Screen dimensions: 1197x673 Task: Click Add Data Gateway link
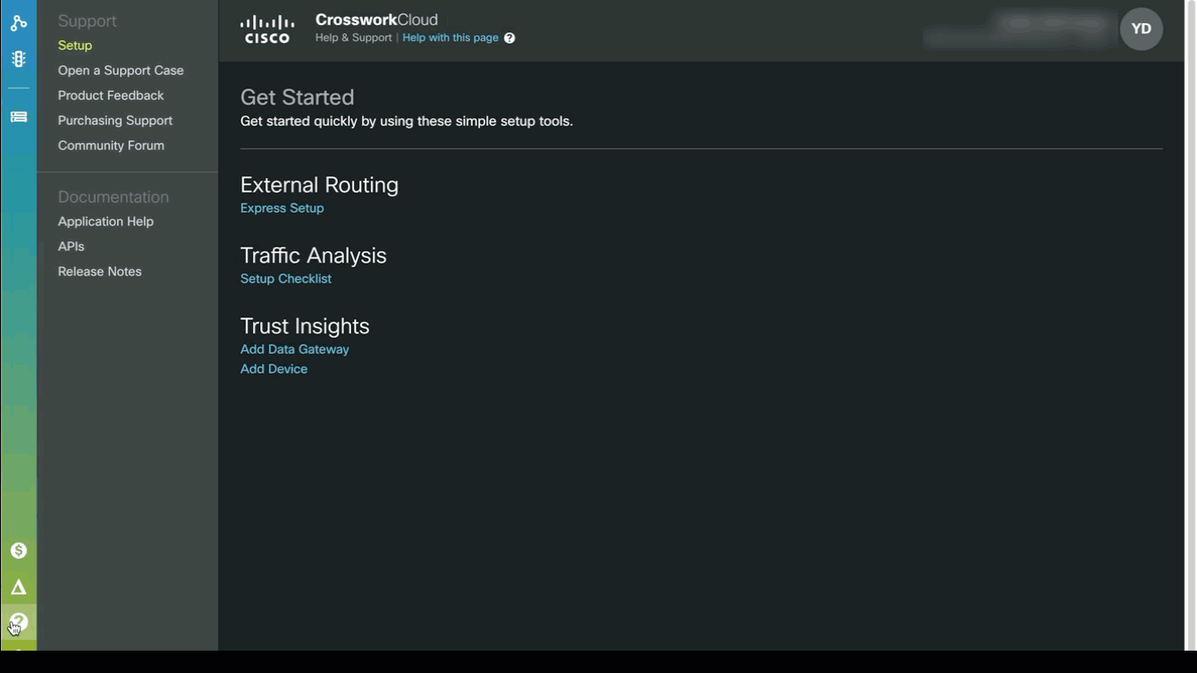295,349
